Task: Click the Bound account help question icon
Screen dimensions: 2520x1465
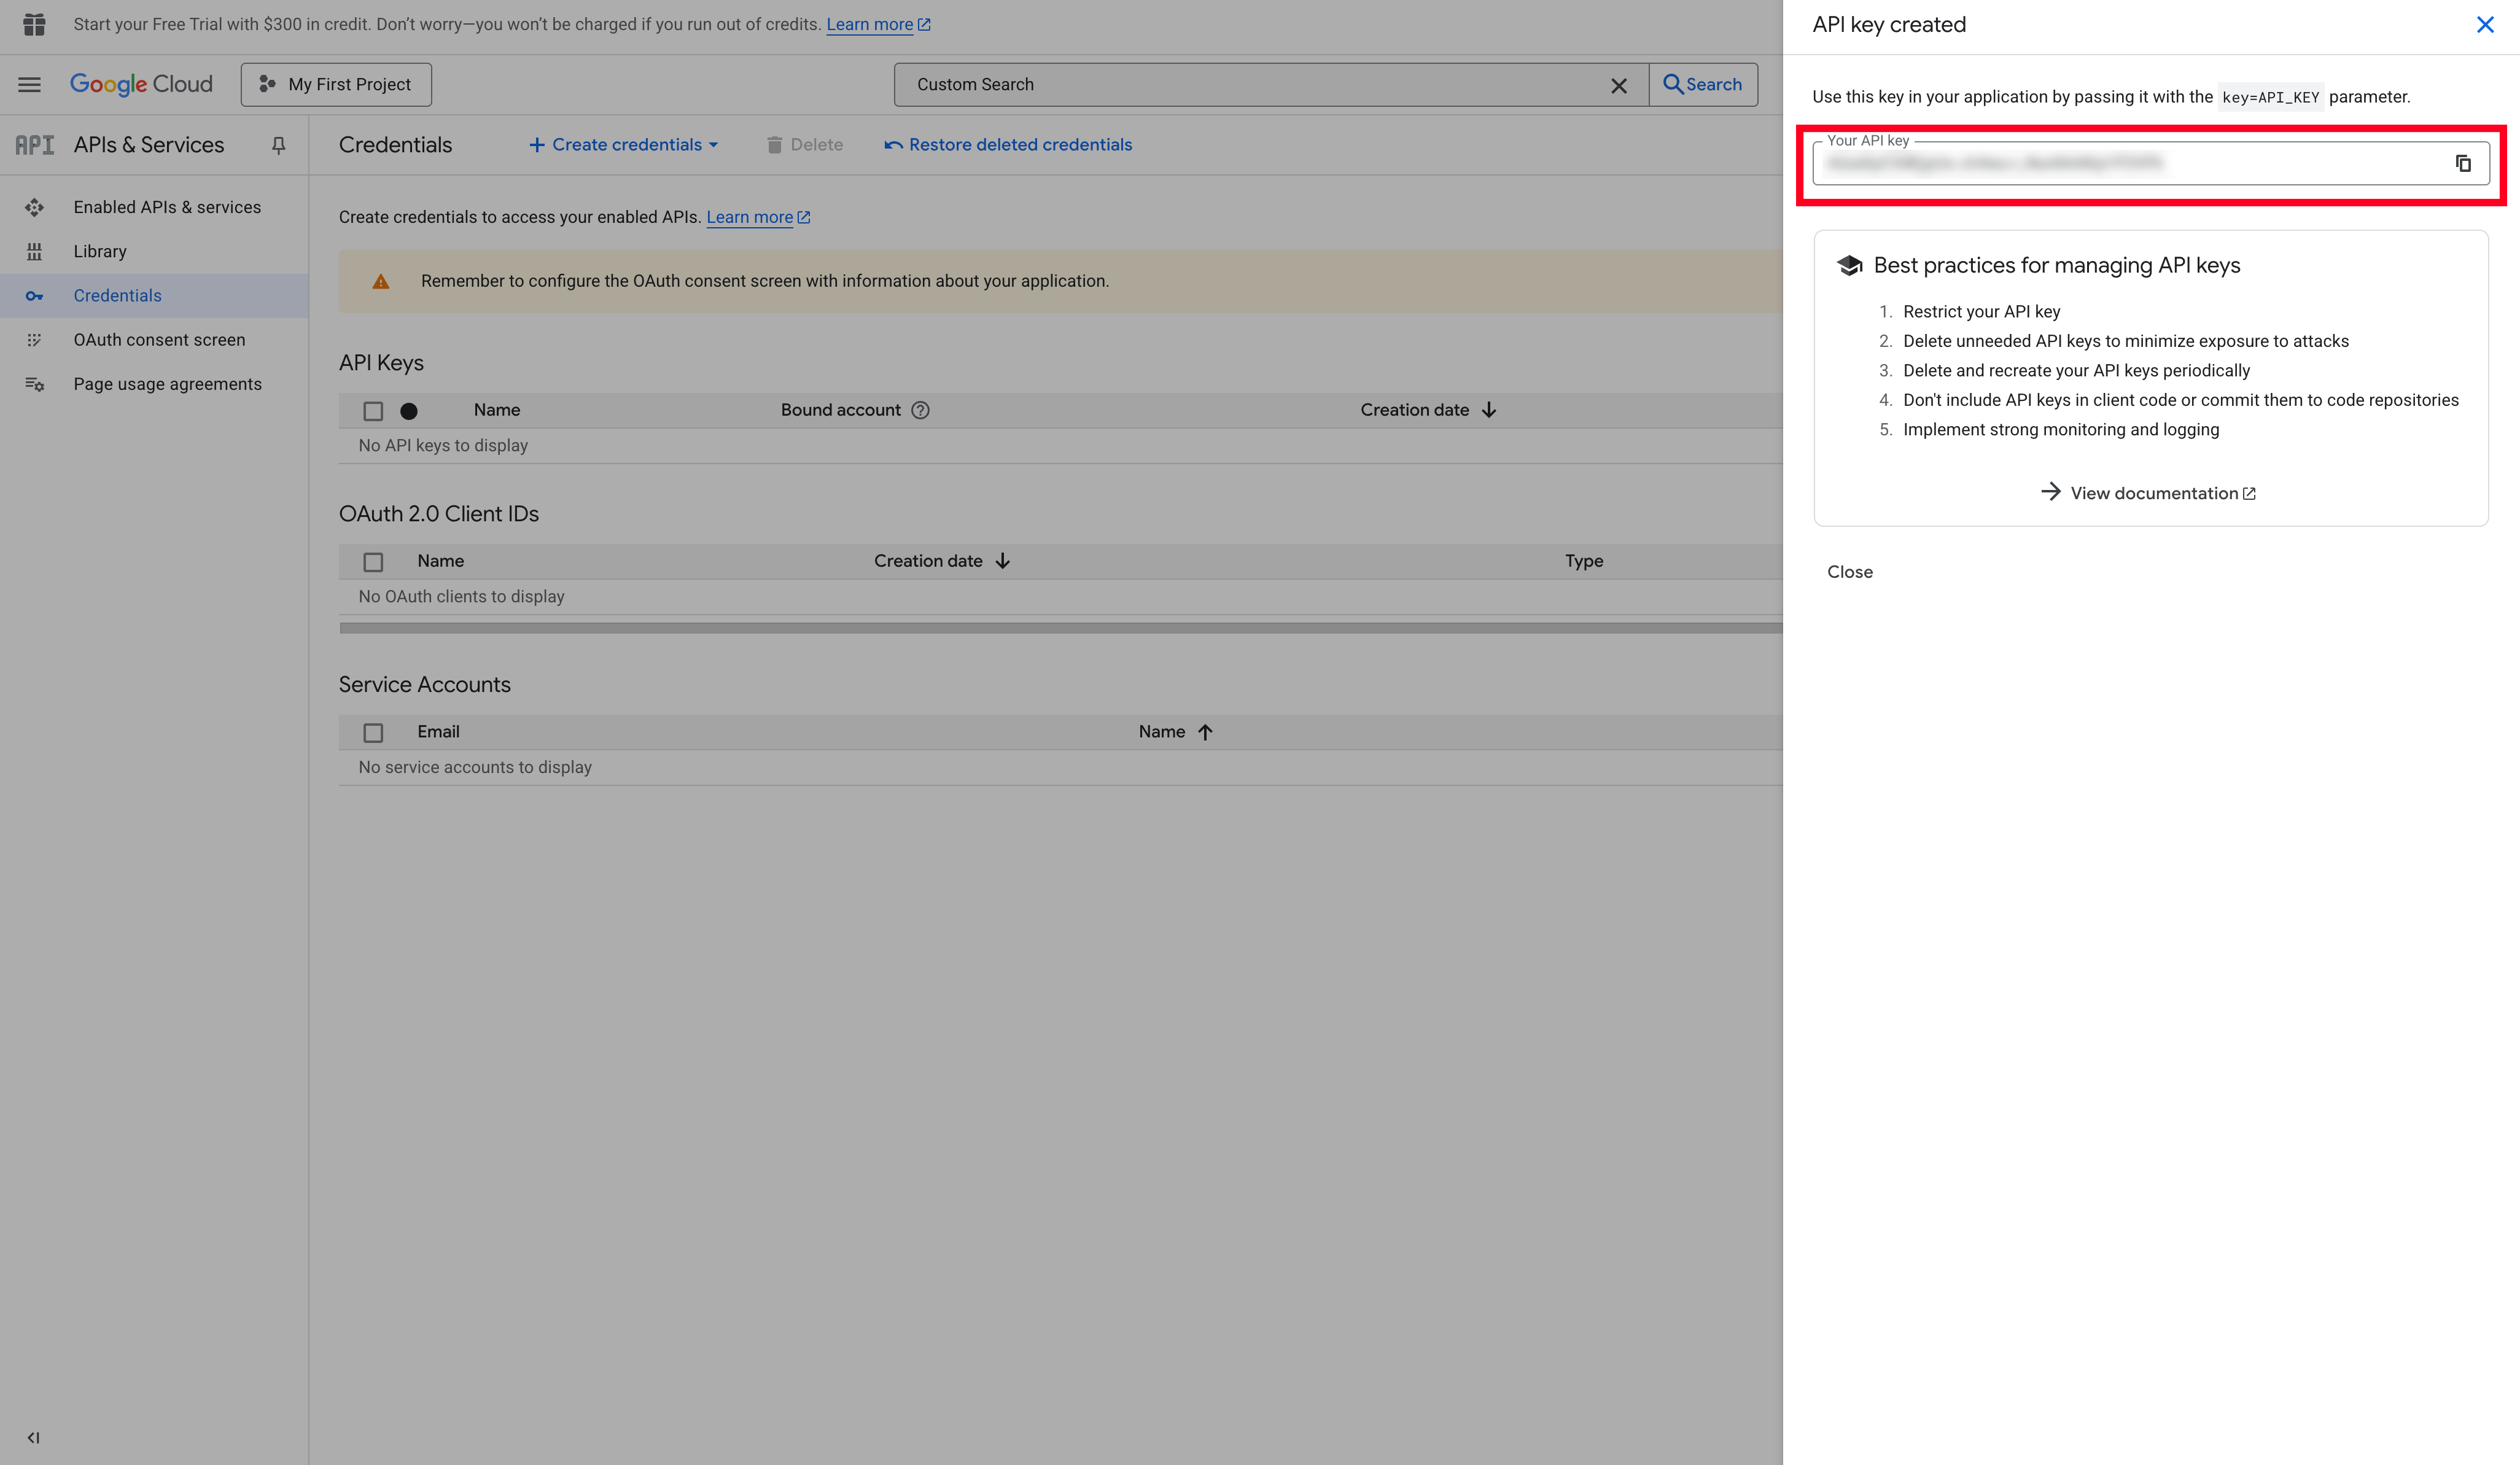Action: [x=921, y=410]
